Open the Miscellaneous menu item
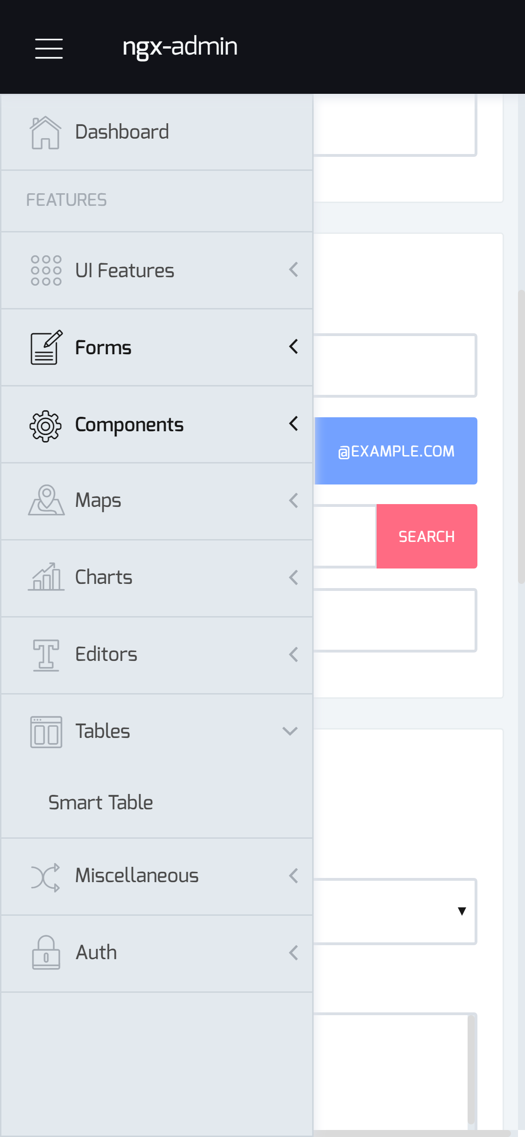The width and height of the screenshot is (525, 1137). 136,876
